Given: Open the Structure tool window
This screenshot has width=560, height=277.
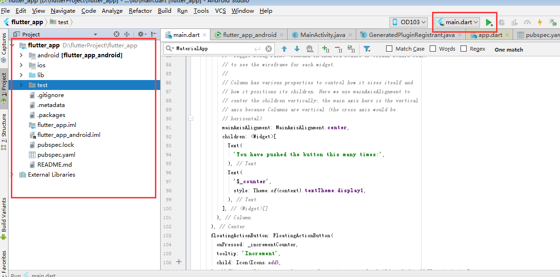Looking at the screenshot, I should coord(4,131).
